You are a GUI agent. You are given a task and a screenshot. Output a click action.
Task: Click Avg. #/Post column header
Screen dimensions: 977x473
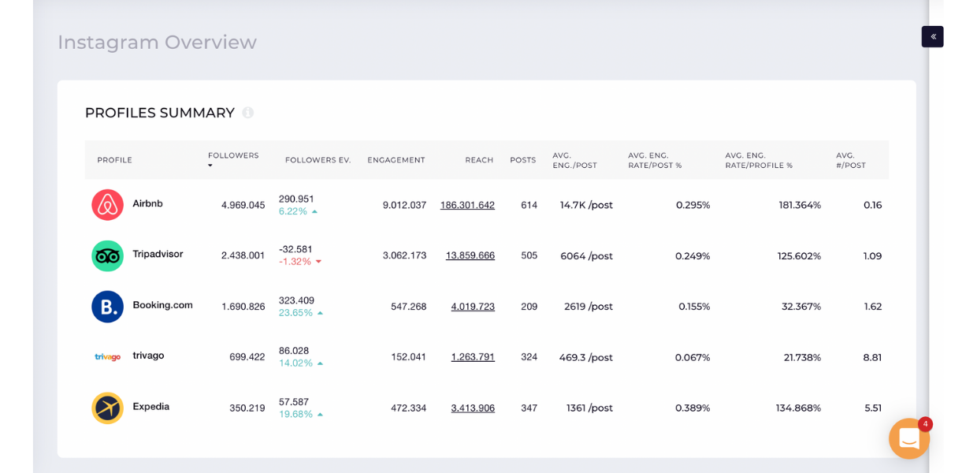tap(851, 160)
